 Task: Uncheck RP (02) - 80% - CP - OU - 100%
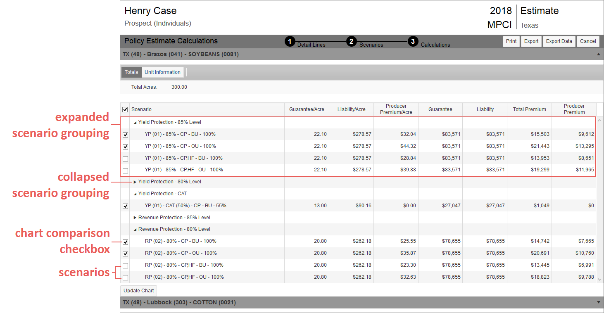point(125,254)
